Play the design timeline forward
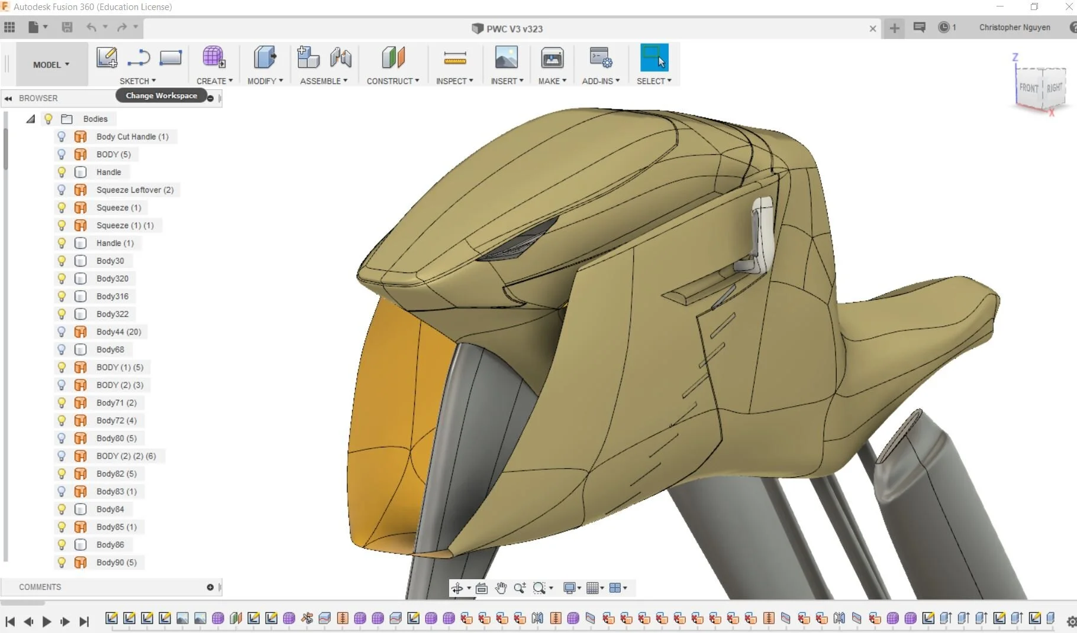 47,622
